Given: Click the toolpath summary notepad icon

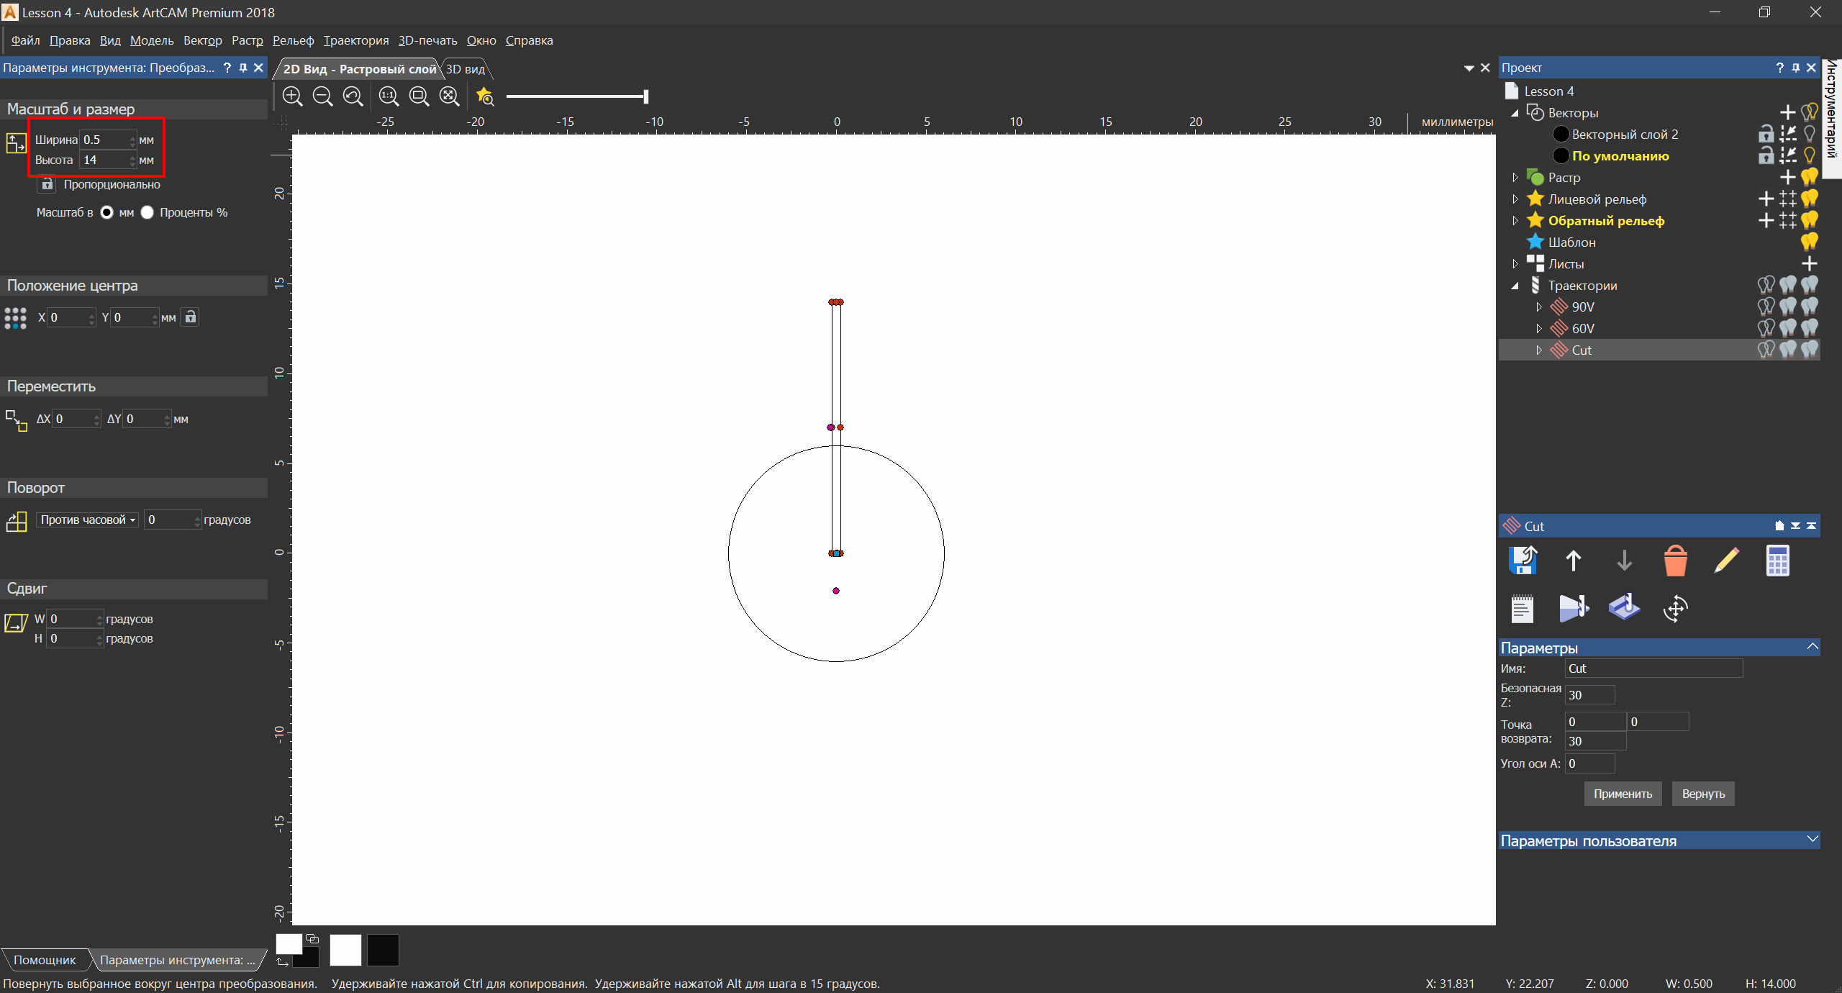Looking at the screenshot, I should click(x=1522, y=609).
